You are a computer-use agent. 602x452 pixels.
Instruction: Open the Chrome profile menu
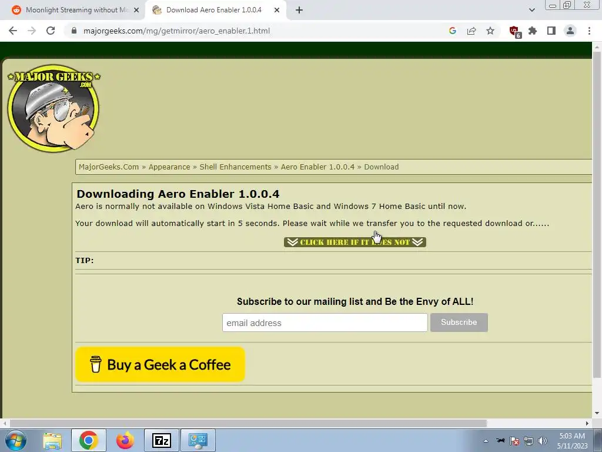570,31
